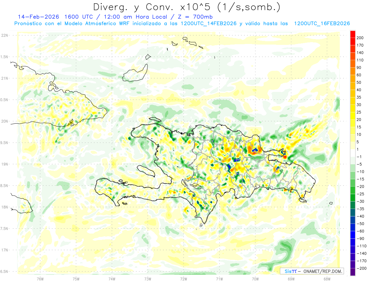Click the '0.5N' latitude label
The height and width of the screenshot is (283, 367).
[5, 100]
